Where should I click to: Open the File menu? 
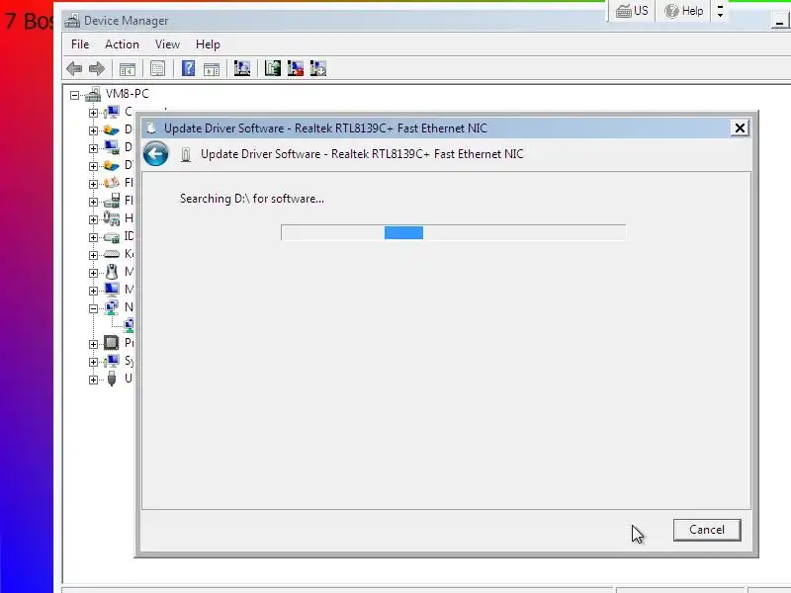tap(80, 44)
